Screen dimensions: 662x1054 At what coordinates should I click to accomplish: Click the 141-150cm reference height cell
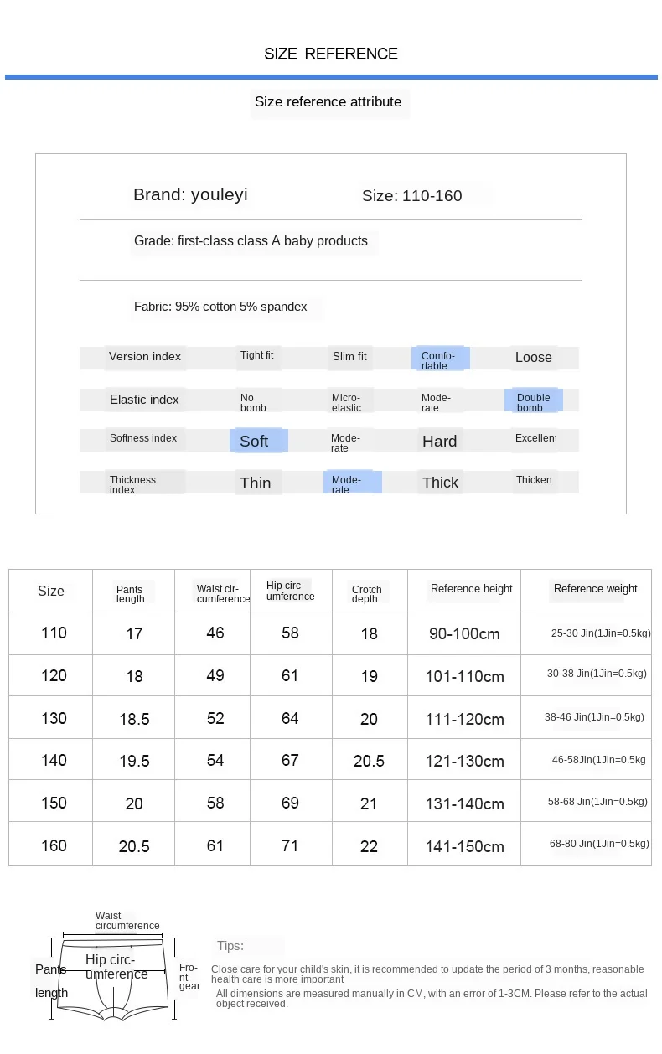pos(464,846)
